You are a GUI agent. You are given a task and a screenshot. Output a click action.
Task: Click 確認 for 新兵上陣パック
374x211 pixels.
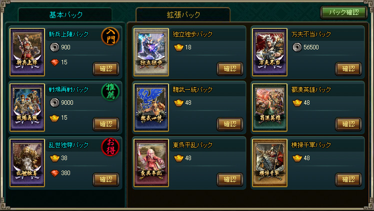(106, 69)
